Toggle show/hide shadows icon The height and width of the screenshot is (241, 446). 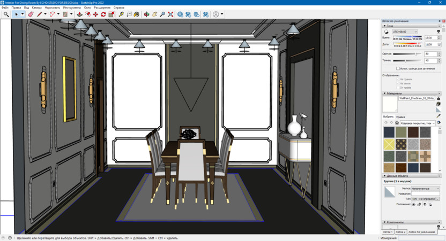click(x=386, y=32)
